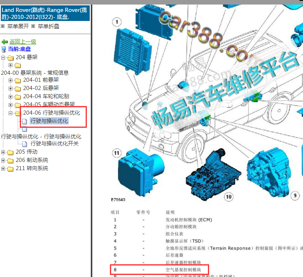303x277 pixels.
Task: Click callout number 1 in the diagram
Action: tap(117, 22)
